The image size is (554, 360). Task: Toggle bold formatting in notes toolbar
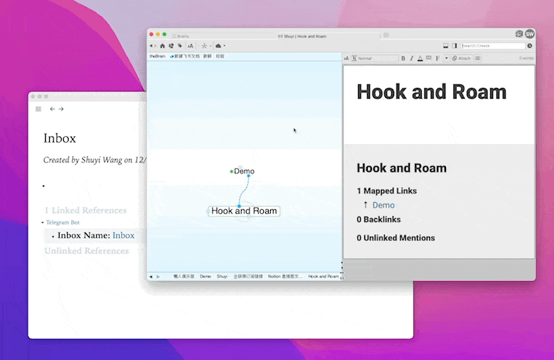pos(403,58)
